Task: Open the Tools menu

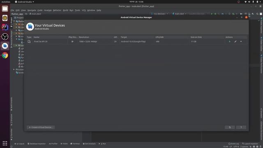Action: (77, 10)
